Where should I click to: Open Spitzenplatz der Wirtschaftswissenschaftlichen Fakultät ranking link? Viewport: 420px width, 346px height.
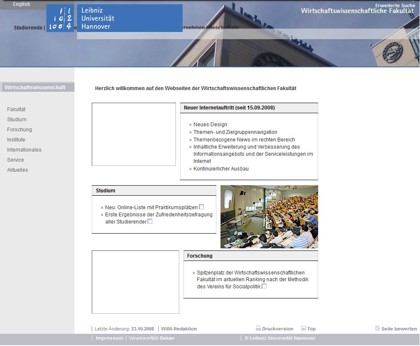pyautogui.click(x=253, y=279)
